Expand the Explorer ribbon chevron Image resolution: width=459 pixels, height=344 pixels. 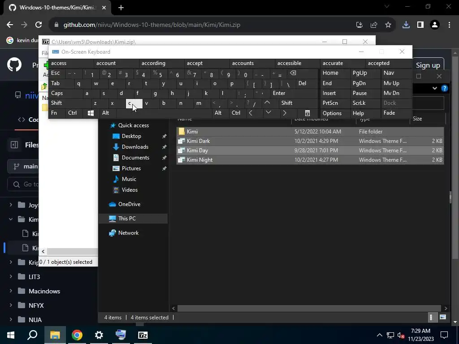tap(435, 88)
